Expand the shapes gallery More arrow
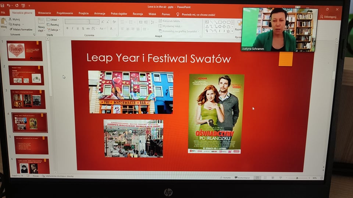353x198 pixels. (232, 32)
